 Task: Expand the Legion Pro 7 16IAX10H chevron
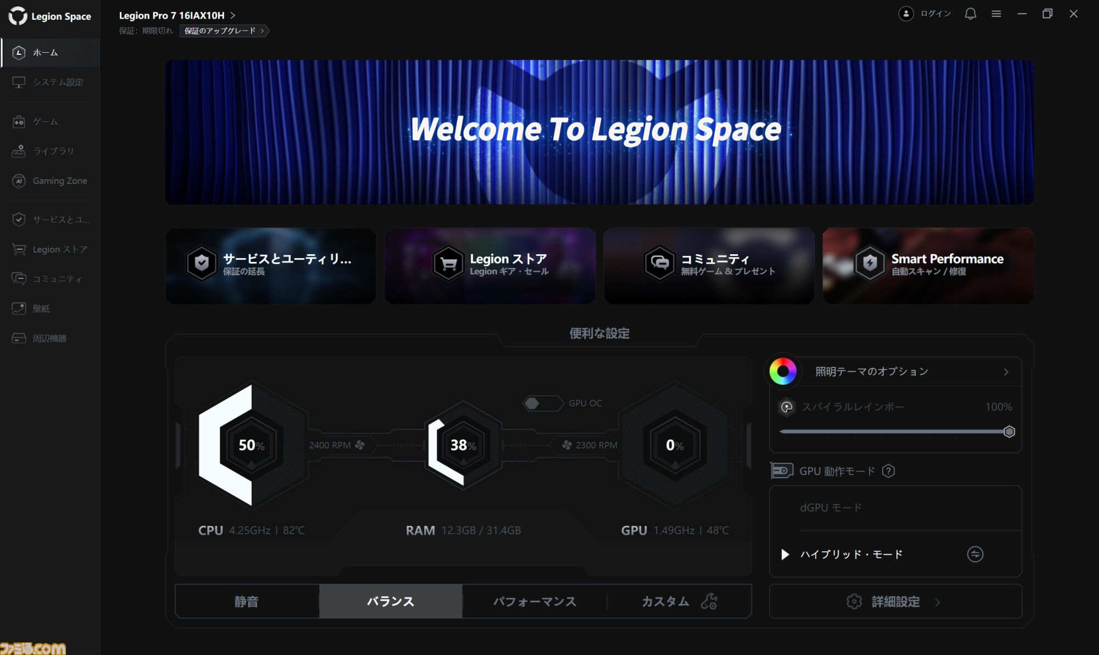[x=233, y=15]
